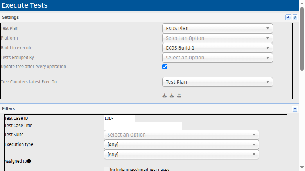
Task: Click the scrollbar up arrow
Action: tap(302, 3)
